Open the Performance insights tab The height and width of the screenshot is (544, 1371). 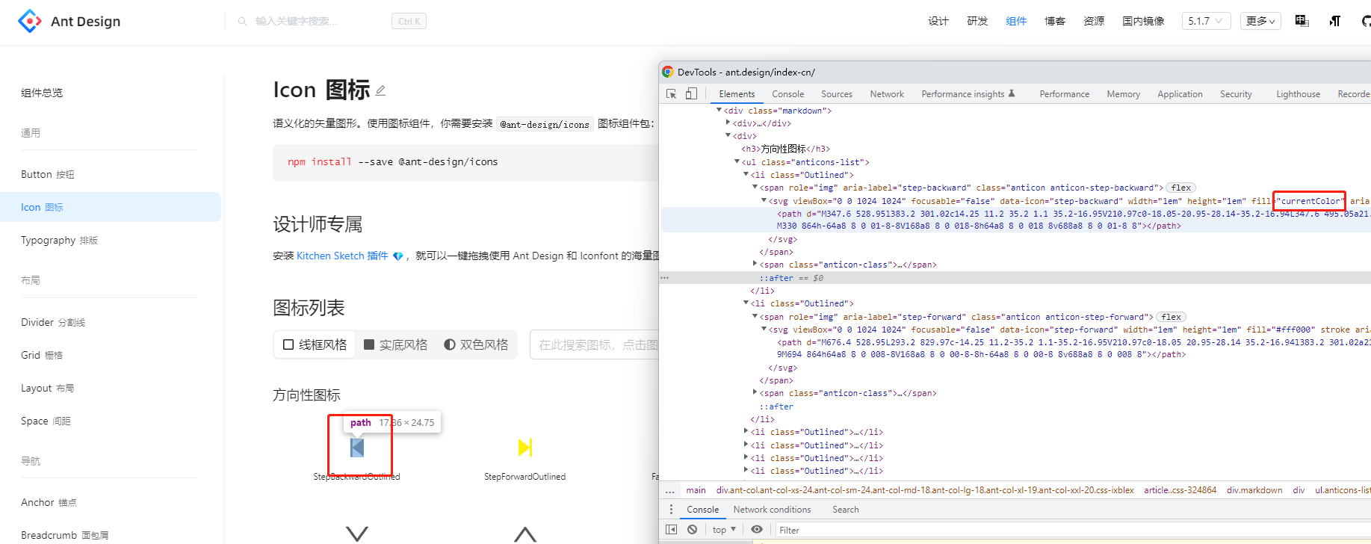968,94
